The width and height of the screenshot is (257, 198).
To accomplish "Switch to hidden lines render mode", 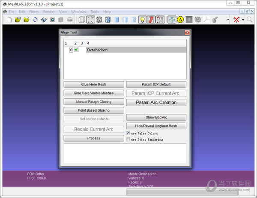I will click(108, 20).
